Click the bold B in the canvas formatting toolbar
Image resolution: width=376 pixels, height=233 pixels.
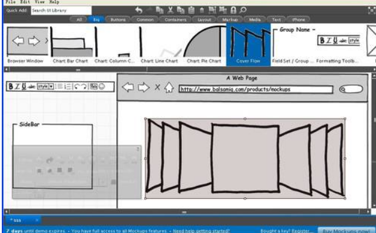(x=11, y=86)
